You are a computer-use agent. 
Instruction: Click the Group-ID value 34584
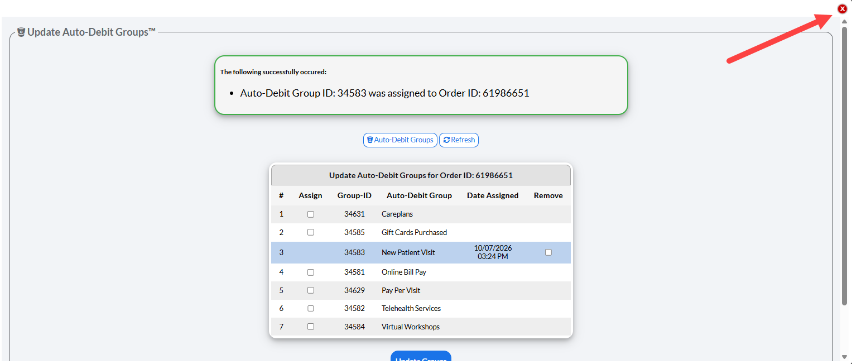[x=354, y=327]
